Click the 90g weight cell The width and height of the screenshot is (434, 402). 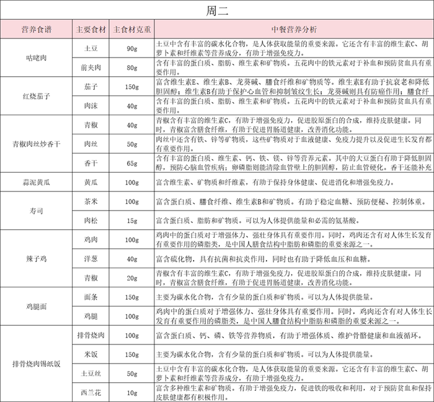pyautogui.click(x=131, y=48)
